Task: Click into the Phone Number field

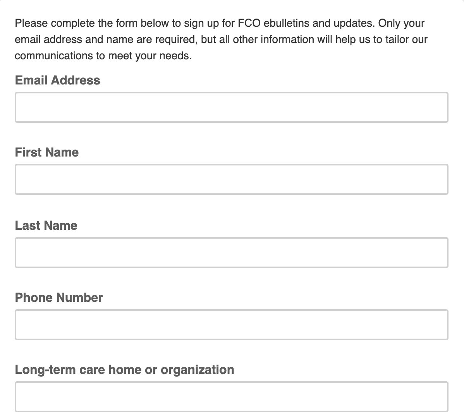Action: pos(231,325)
